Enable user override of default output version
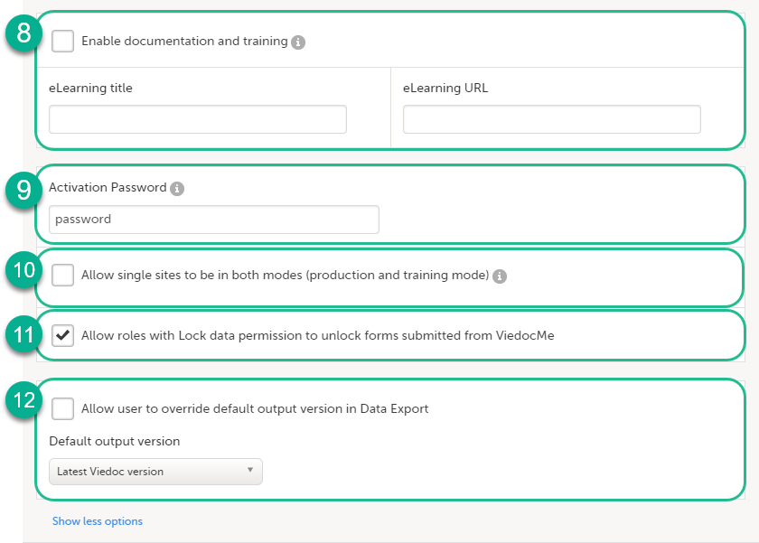Viewport: 759px width, 543px height. [x=61, y=408]
